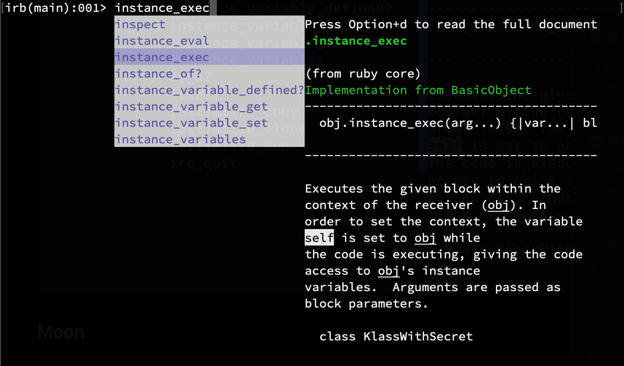Pick instance_variable_set from the dropdown

209,123
